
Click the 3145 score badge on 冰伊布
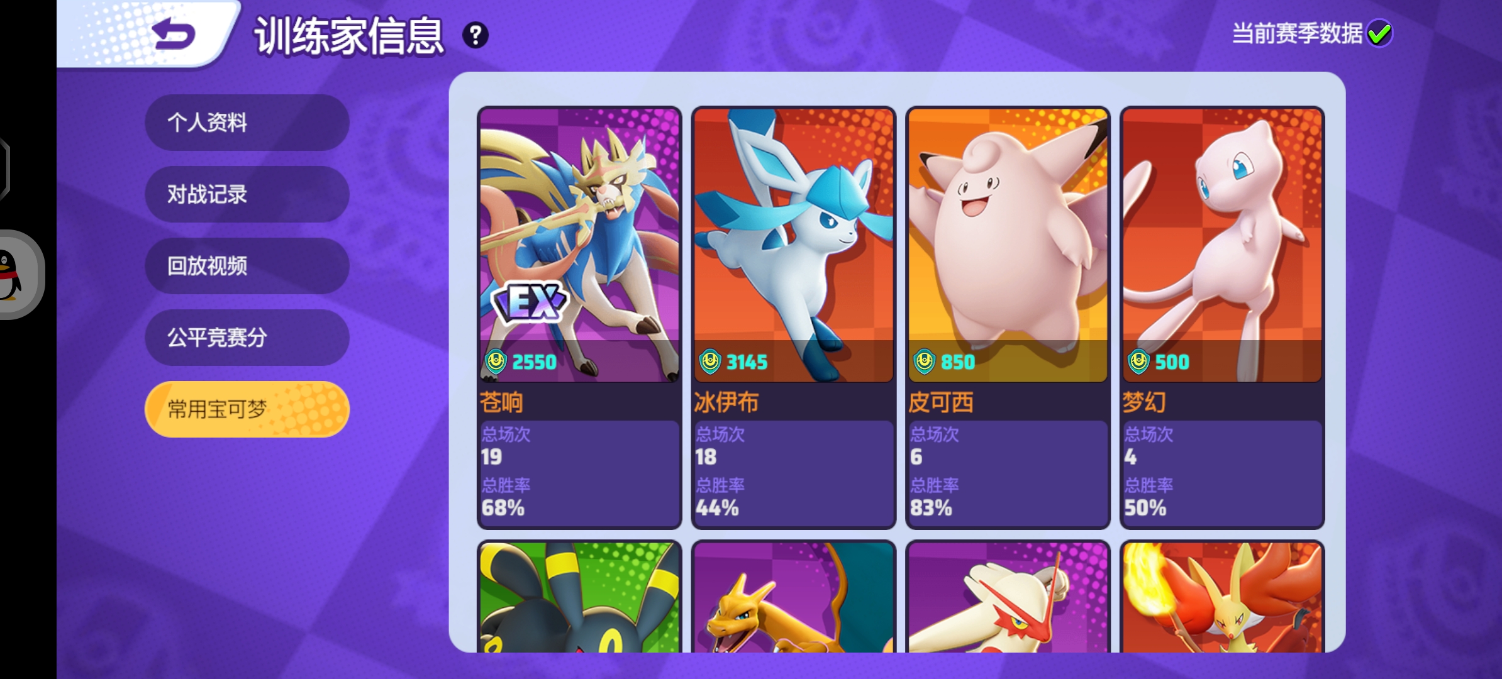734,362
